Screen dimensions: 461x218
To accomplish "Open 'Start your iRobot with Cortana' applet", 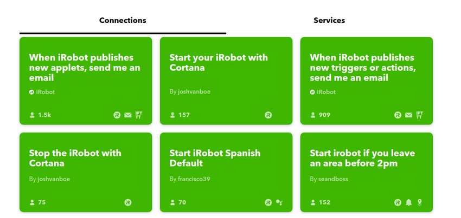I will point(219,63).
